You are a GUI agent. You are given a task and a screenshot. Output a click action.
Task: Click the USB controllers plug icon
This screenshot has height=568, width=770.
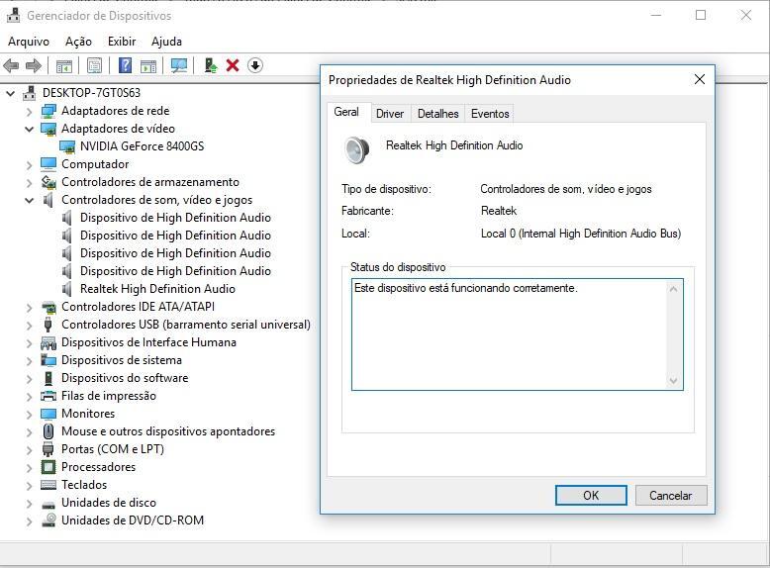48,325
